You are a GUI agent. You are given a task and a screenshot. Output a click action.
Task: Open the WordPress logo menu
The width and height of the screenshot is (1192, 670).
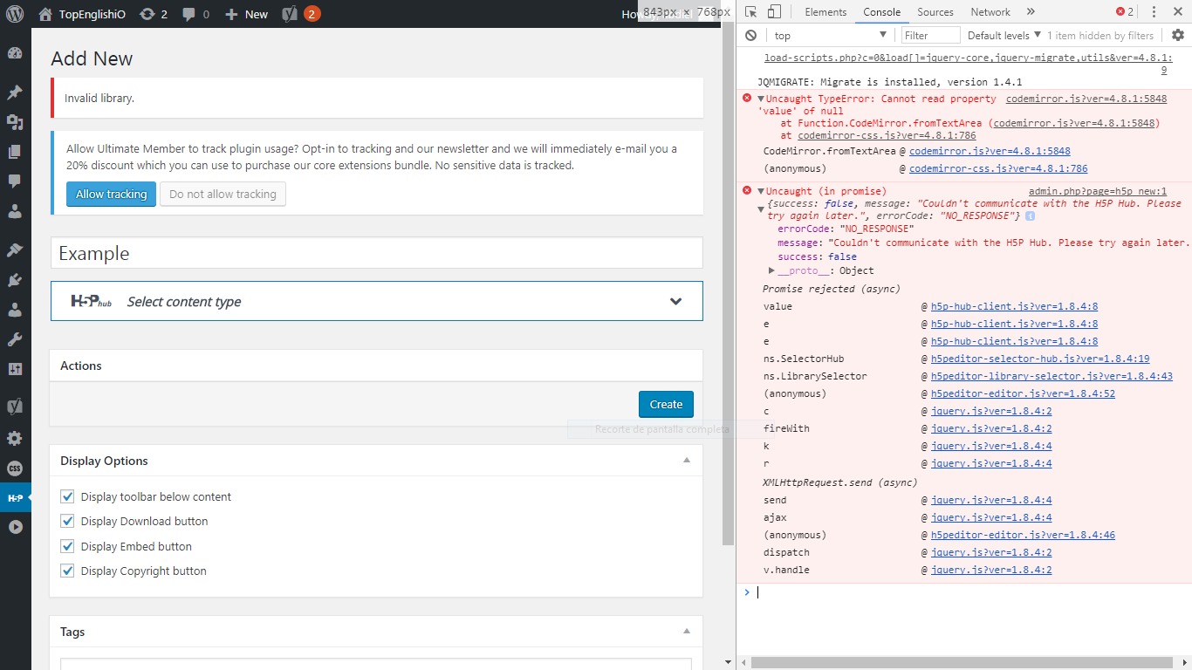[15, 14]
